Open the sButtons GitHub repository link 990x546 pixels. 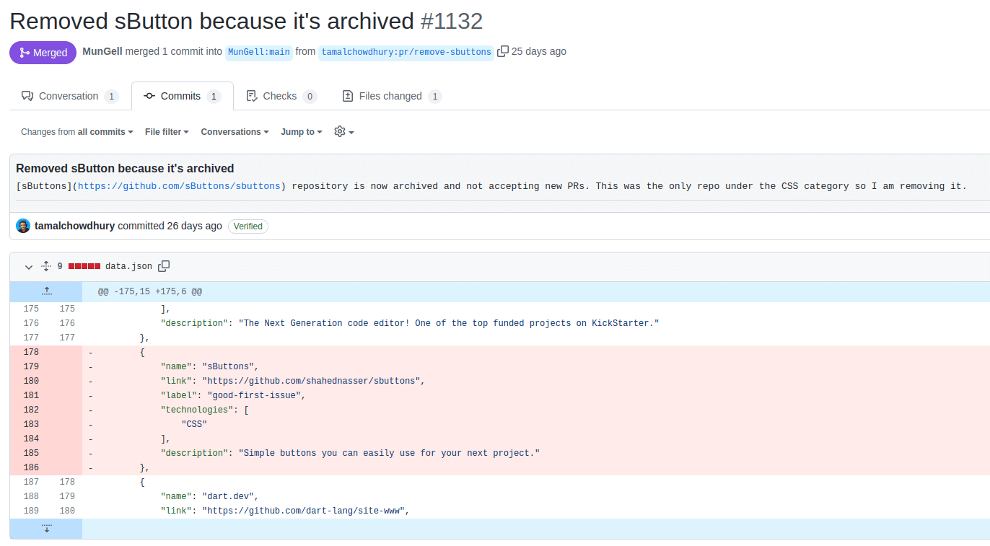pyautogui.click(x=179, y=186)
